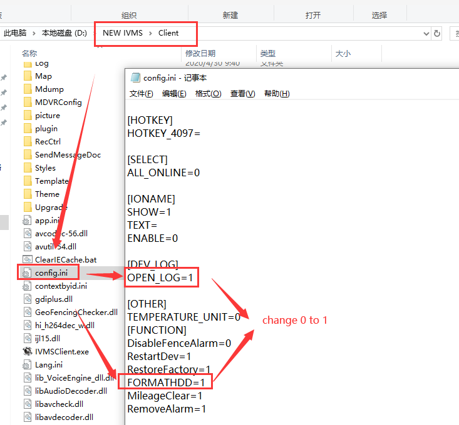Image resolution: width=459 pixels, height=425 pixels.
Task: Click the libavcheck.dll file icon
Action: coord(28,404)
